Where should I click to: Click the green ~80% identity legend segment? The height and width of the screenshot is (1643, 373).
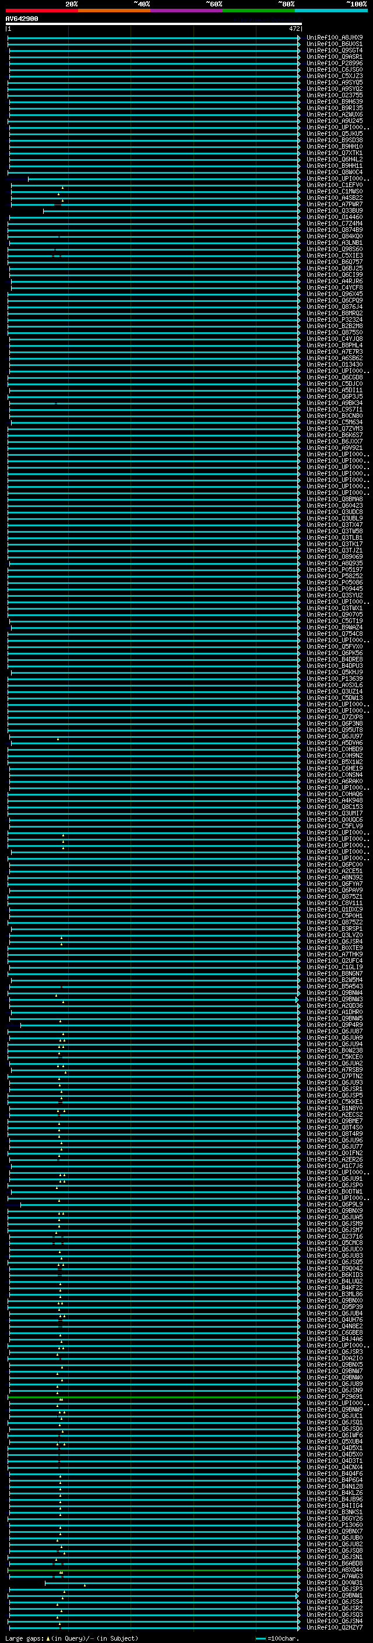[259, 10]
